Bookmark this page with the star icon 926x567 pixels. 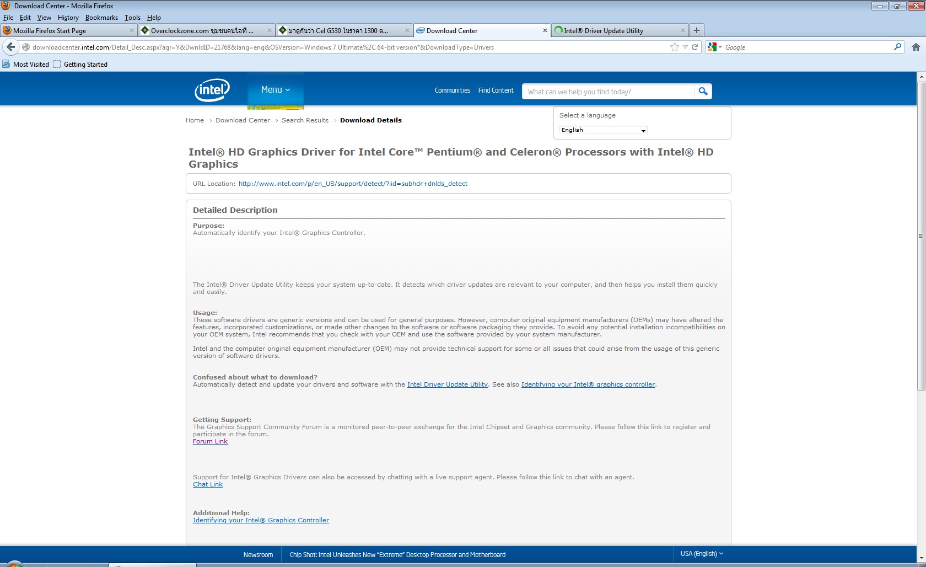674,47
